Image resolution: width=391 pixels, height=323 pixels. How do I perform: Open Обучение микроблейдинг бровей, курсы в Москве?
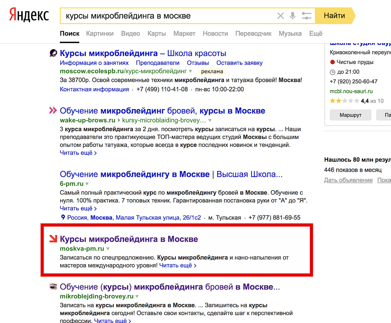click(162, 111)
